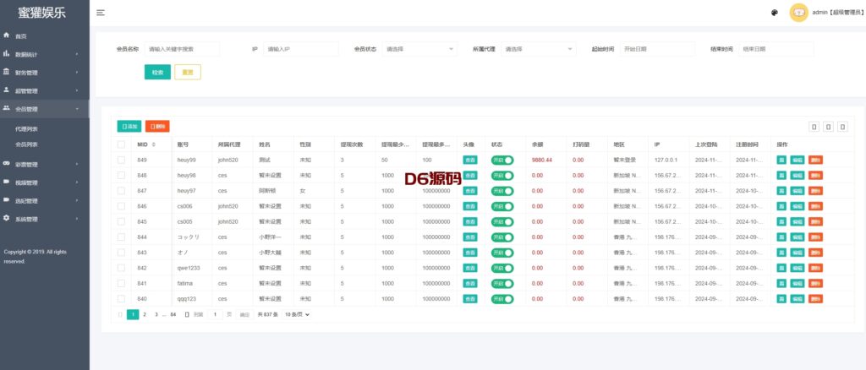The height and width of the screenshot is (370, 866).
Task: View avatar of member heuy98
Action: (470, 176)
